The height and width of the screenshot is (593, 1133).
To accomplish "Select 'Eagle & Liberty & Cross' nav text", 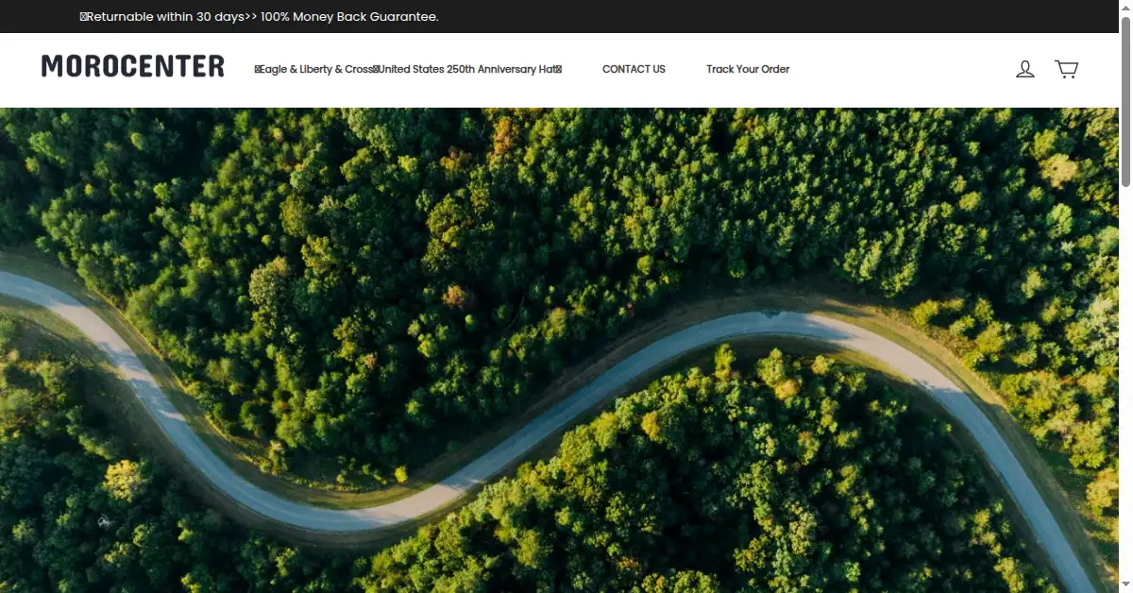I will (316, 69).
